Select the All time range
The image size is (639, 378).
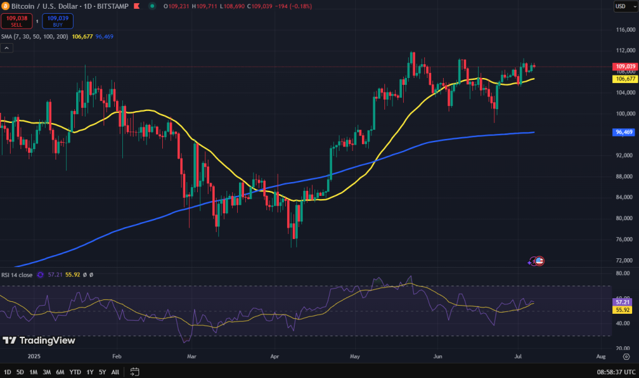click(115, 372)
